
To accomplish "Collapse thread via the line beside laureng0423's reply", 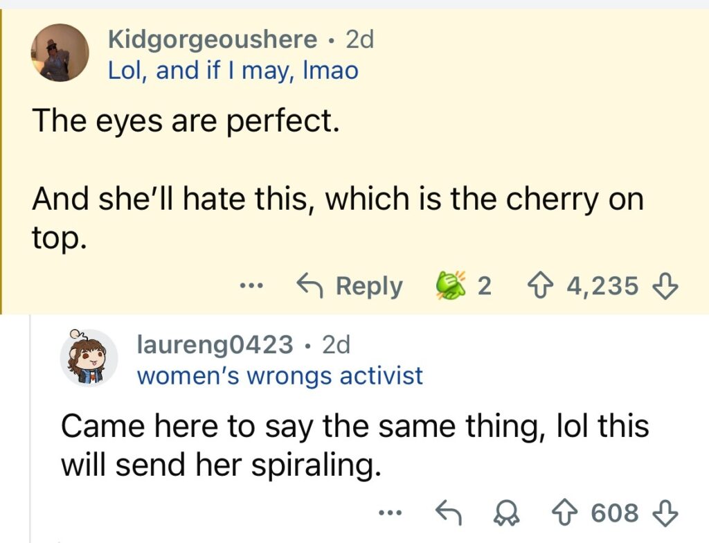I will 31,429.
